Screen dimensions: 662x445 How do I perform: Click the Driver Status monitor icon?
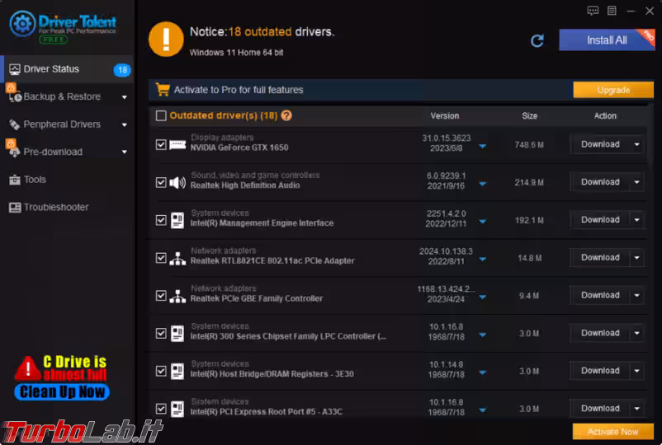(x=15, y=69)
